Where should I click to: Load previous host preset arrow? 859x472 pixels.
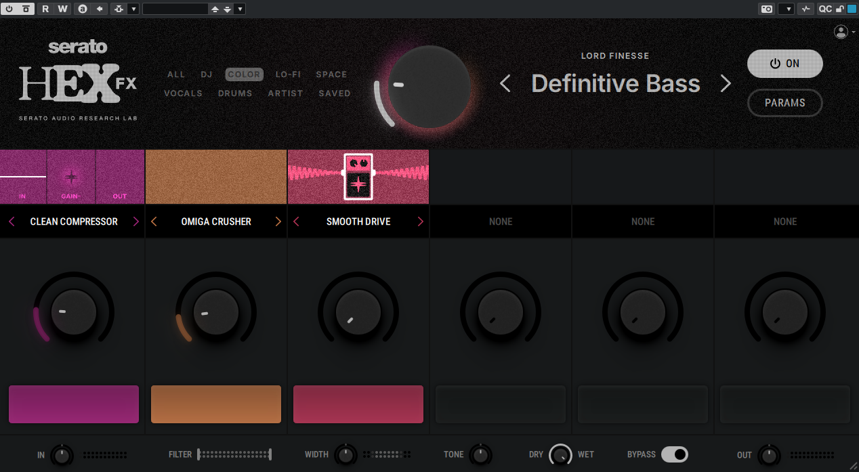215,9
